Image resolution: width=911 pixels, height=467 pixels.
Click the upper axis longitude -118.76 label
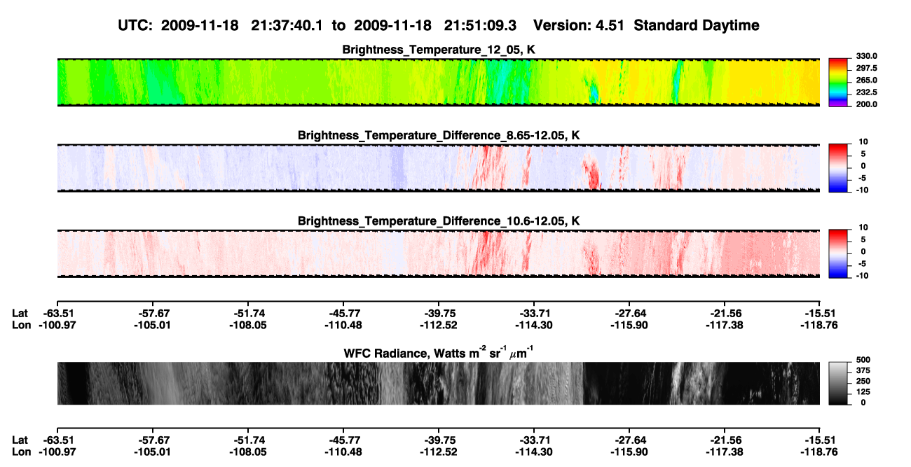[821, 325]
